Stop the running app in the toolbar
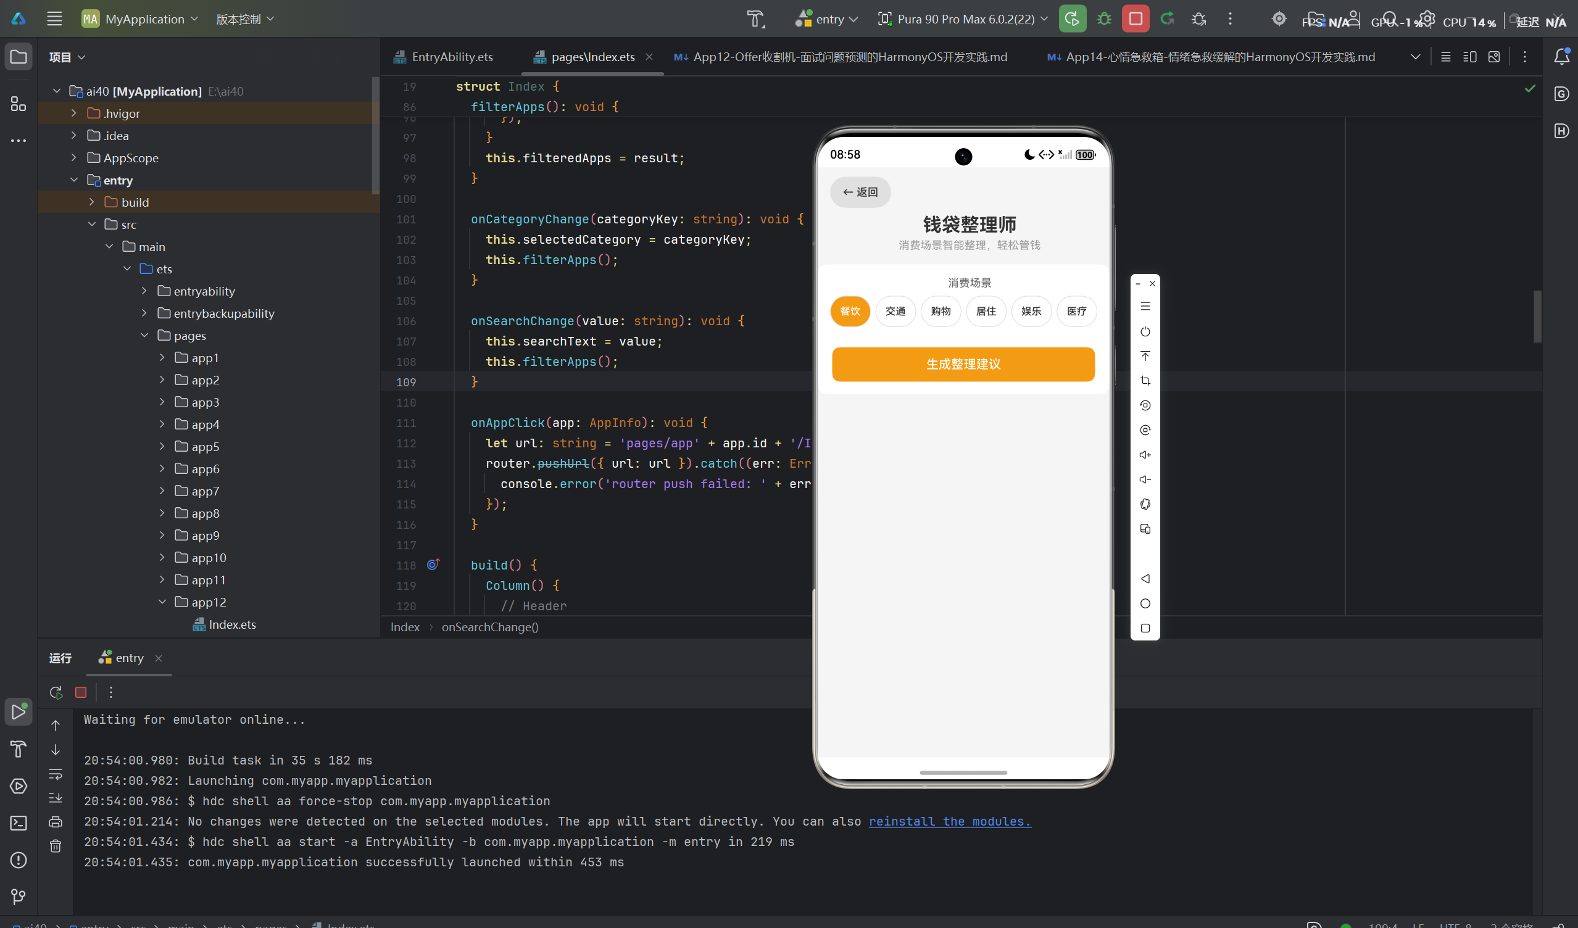 [x=1136, y=19]
